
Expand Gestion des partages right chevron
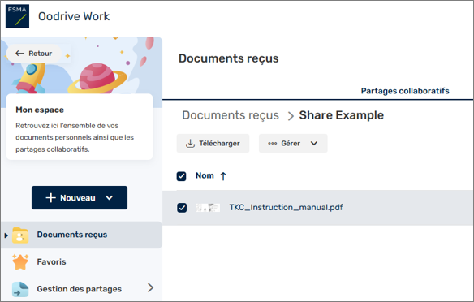(150, 287)
